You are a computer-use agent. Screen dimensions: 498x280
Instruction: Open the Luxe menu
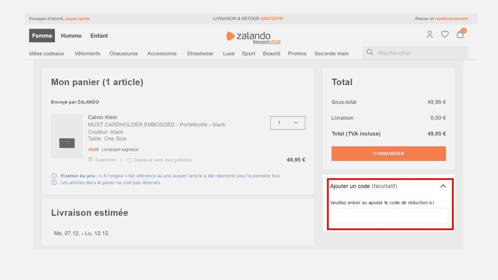point(229,54)
